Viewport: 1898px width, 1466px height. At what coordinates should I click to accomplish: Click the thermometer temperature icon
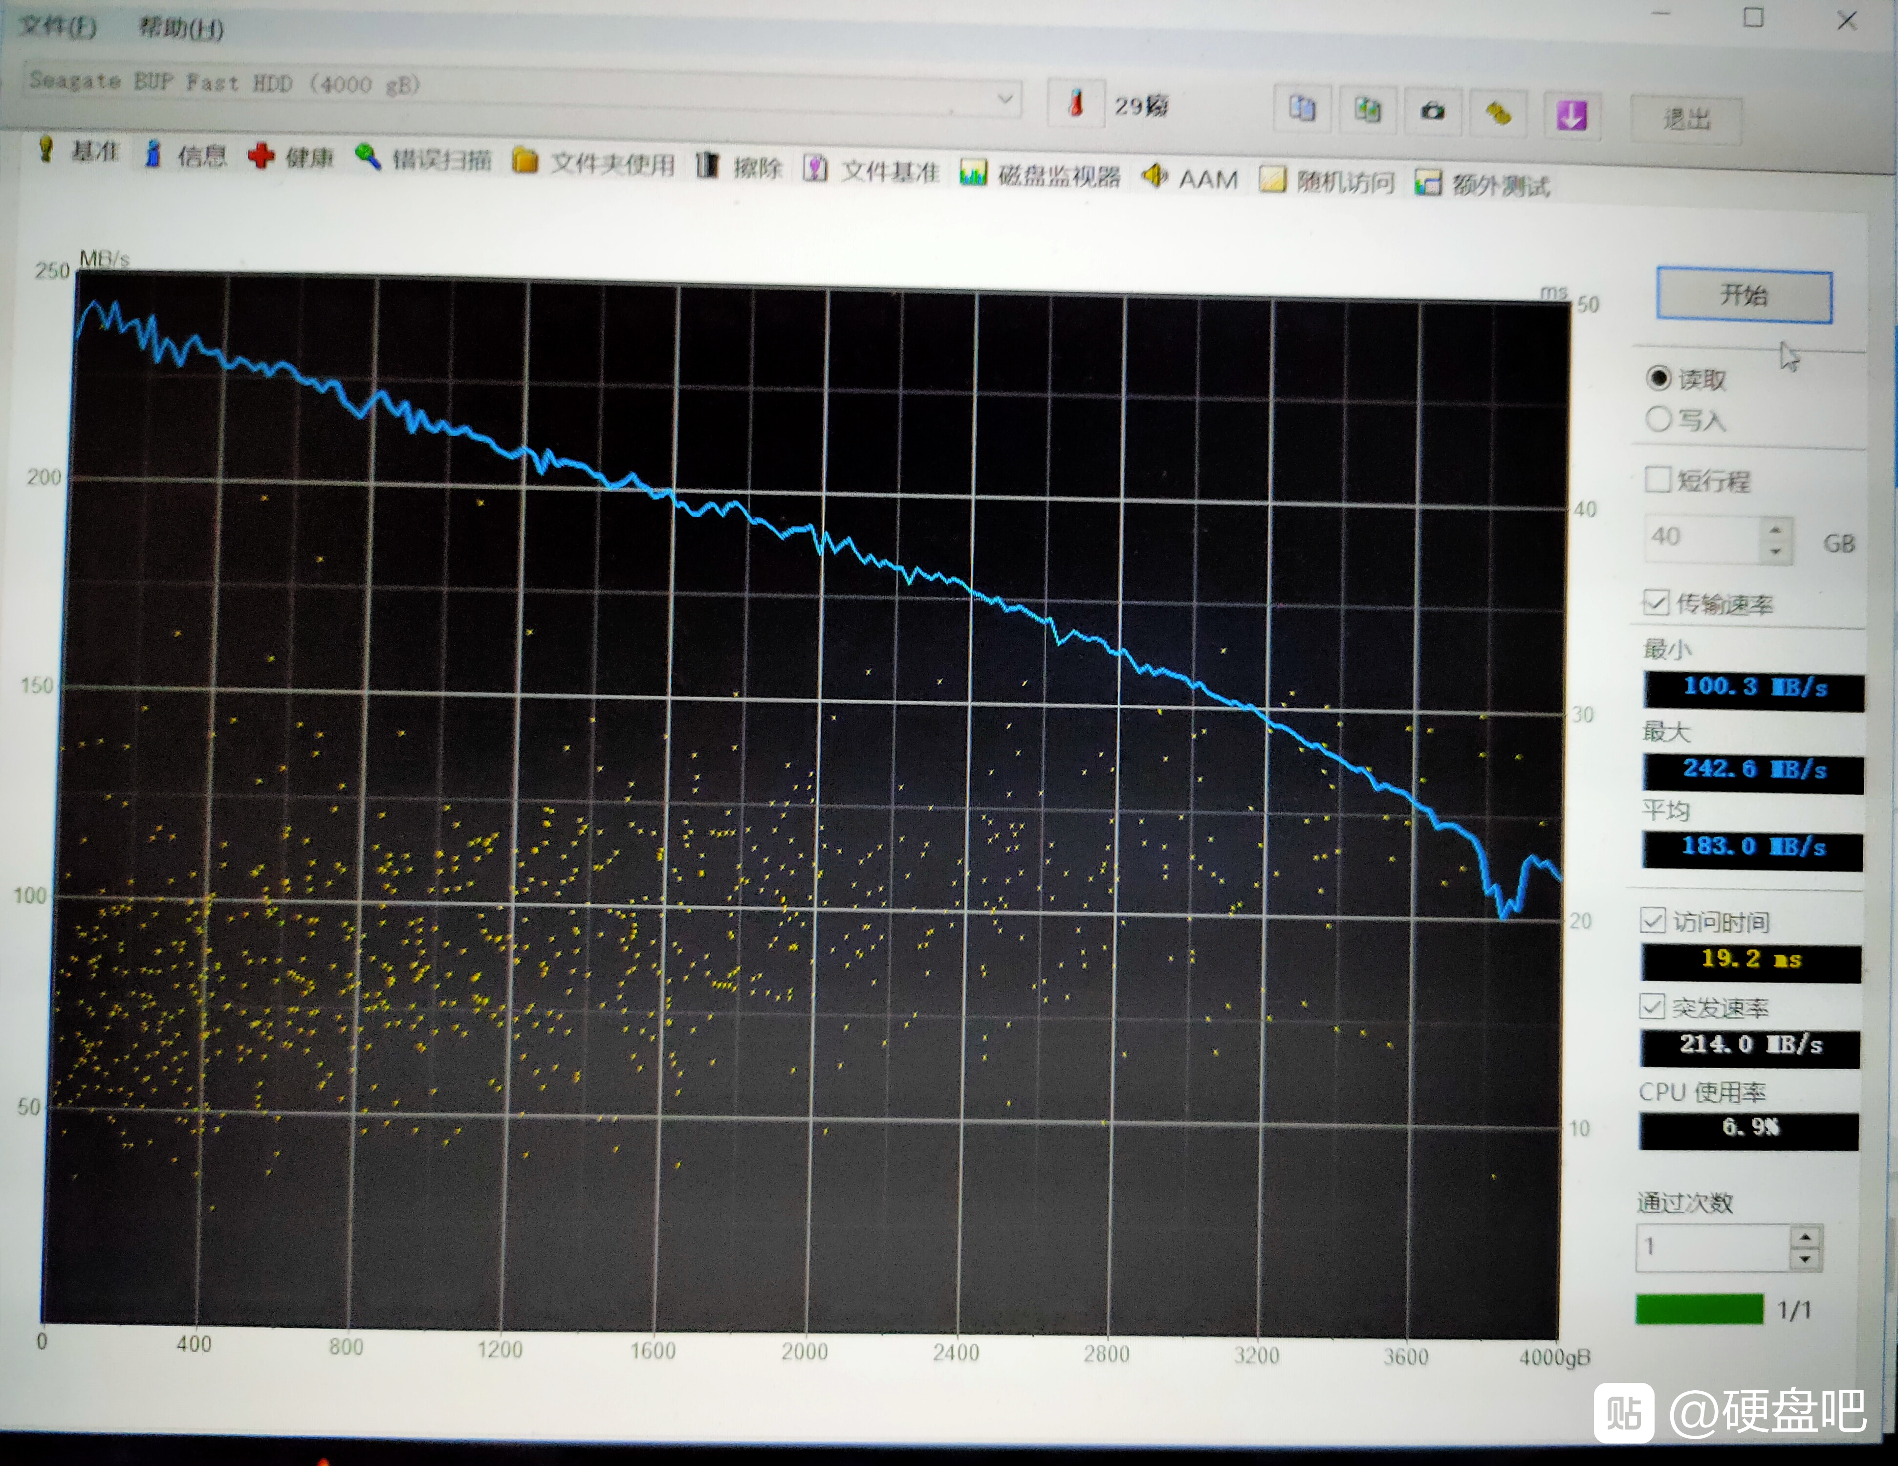click(1076, 104)
